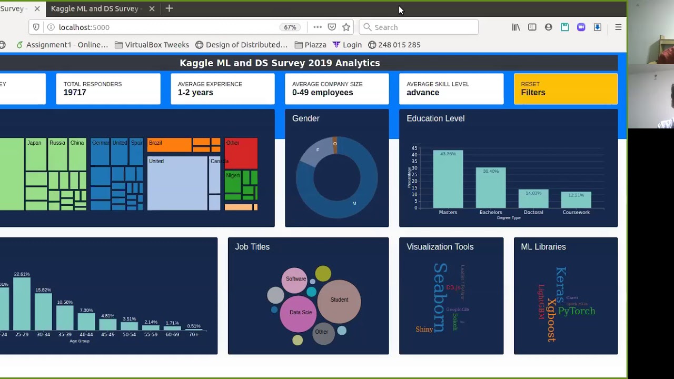Select Nigeria green treemap tile

pos(233,182)
